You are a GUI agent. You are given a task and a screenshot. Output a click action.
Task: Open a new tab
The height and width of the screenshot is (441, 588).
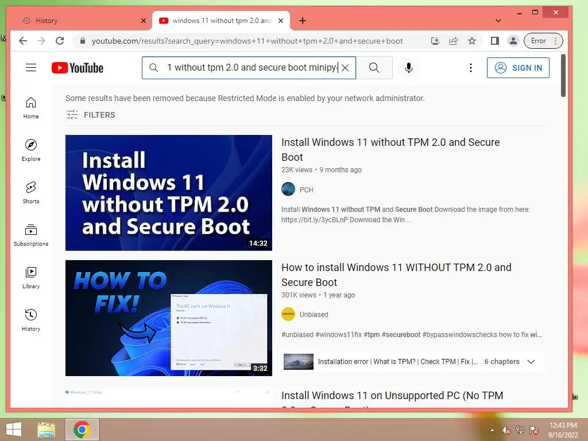(x=303, y=21)
